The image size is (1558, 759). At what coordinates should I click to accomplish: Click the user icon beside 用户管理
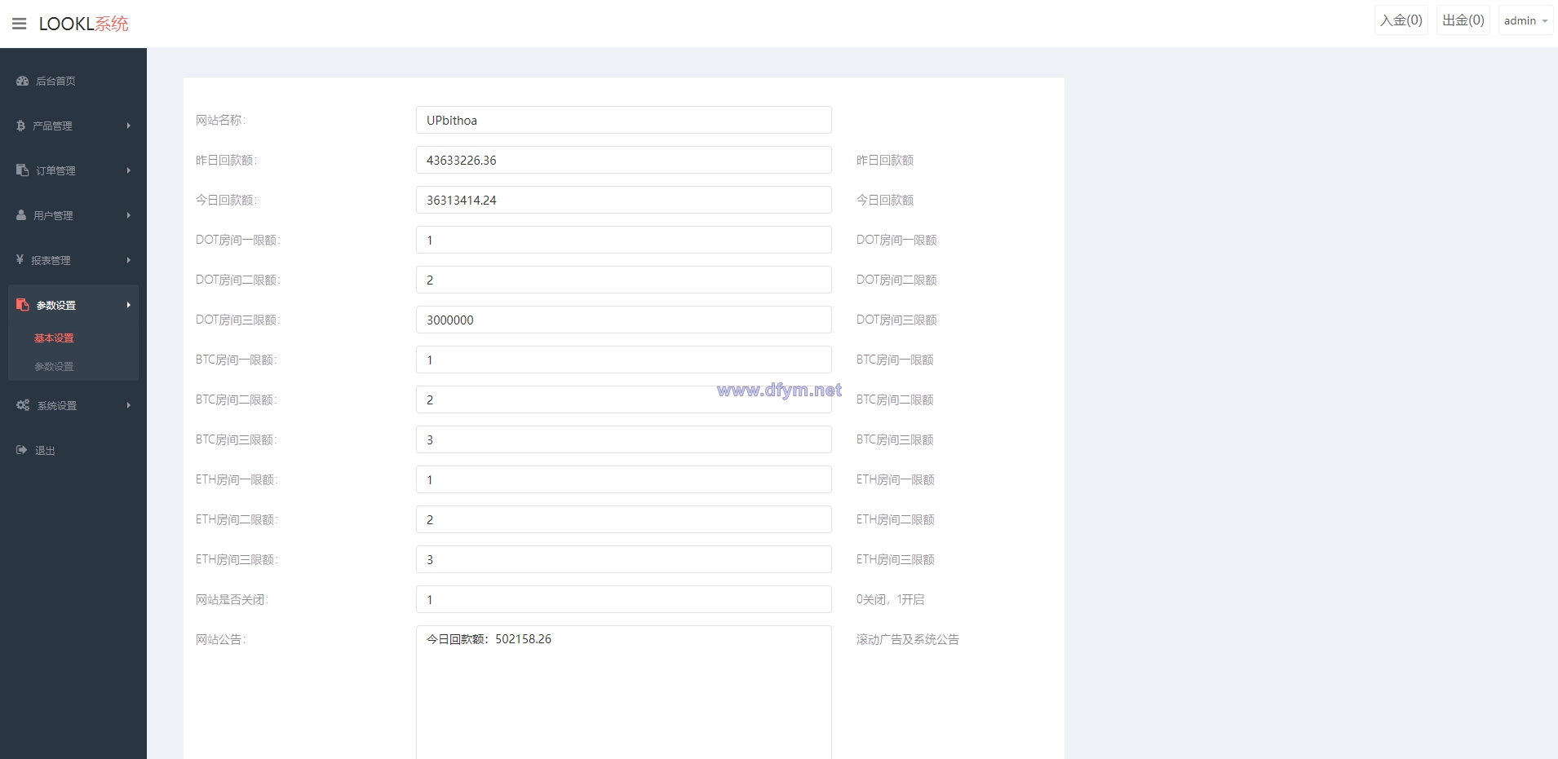coord(21,214)
